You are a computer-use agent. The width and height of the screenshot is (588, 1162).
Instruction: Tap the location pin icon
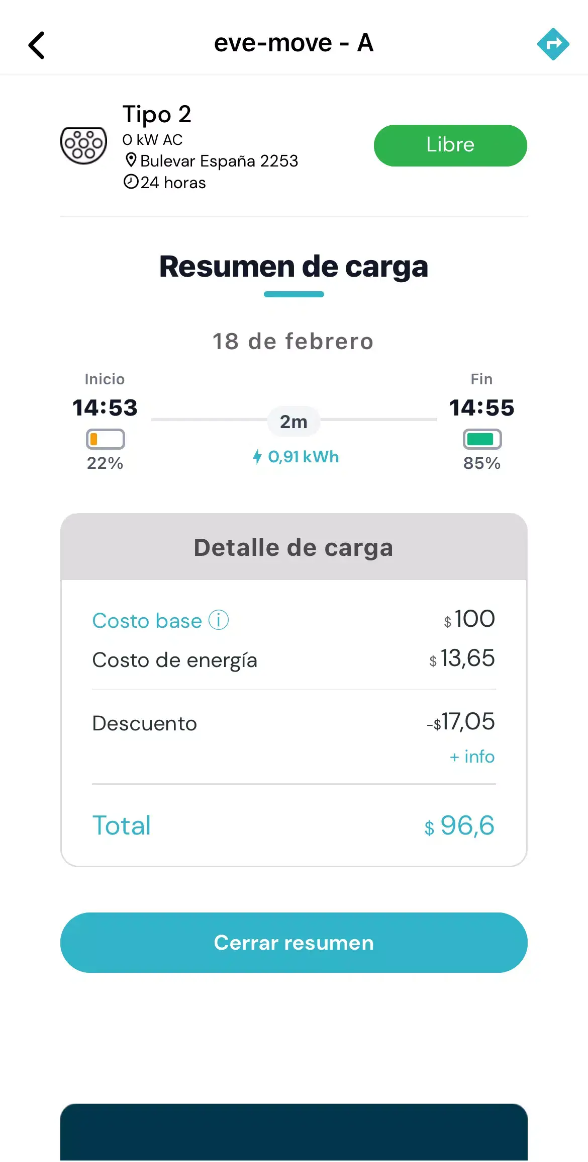pyautogui.click(x=131, y=160)
